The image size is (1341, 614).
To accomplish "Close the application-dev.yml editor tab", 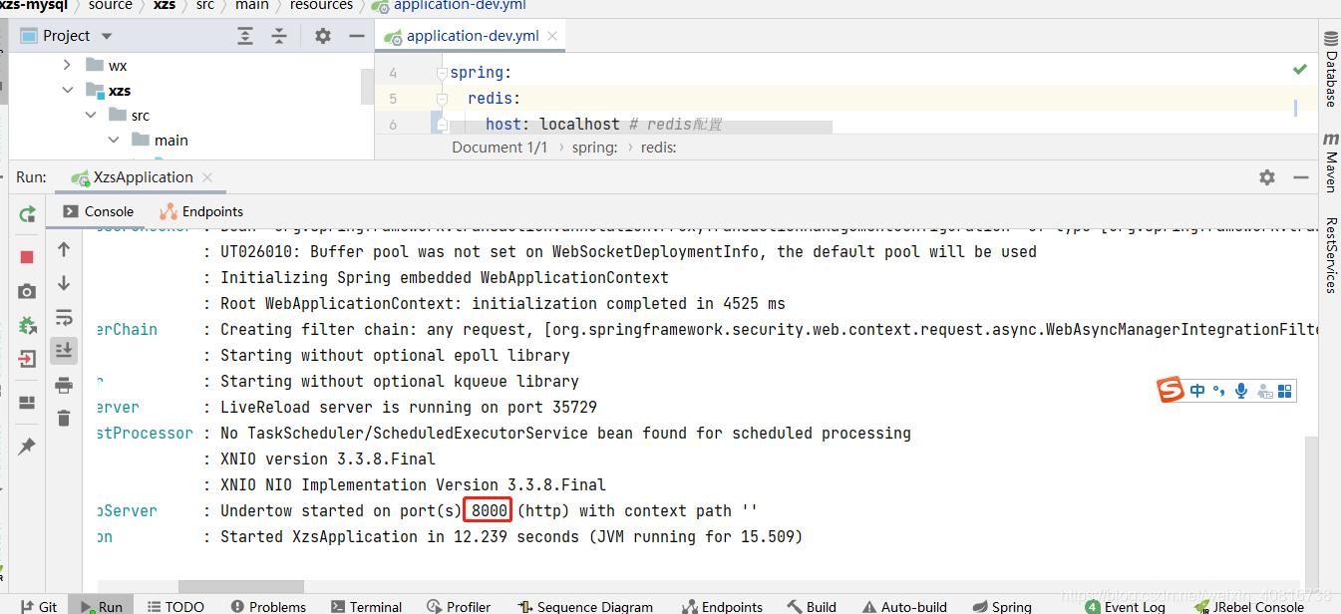I will click(x=552, y=36).
